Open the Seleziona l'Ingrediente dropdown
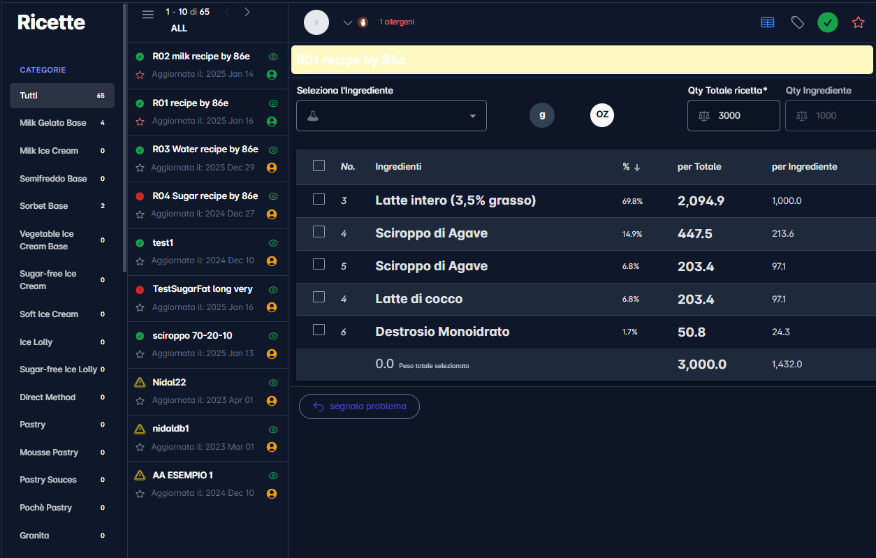 click(391, 115)
